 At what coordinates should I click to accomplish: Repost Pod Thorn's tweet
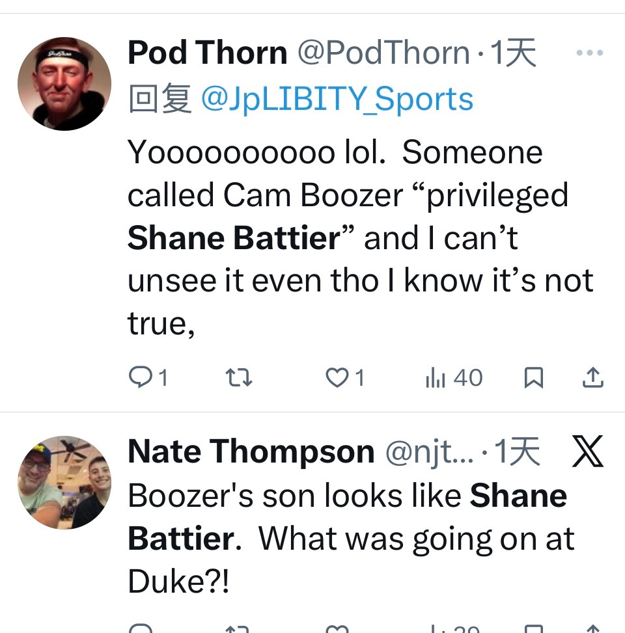click(x=238, y=378)
